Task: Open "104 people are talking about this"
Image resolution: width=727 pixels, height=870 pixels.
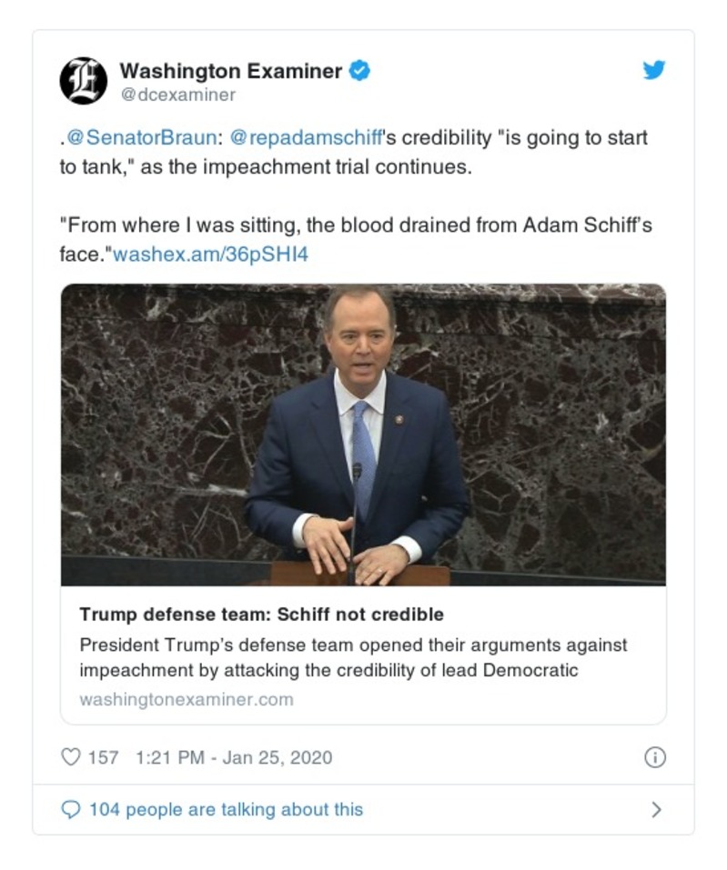Action: click(226, 809)
